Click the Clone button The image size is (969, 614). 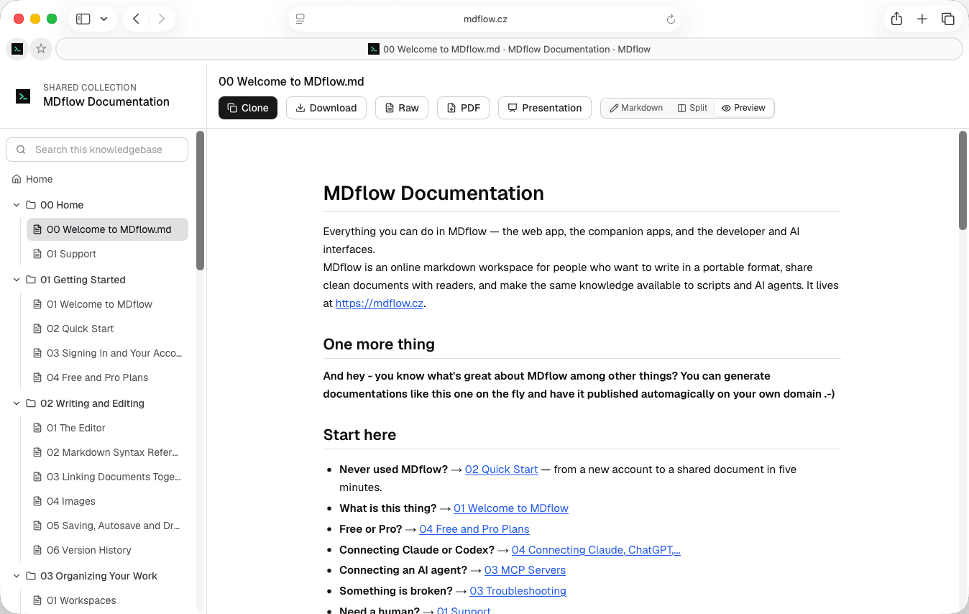[x=248, y=108]
